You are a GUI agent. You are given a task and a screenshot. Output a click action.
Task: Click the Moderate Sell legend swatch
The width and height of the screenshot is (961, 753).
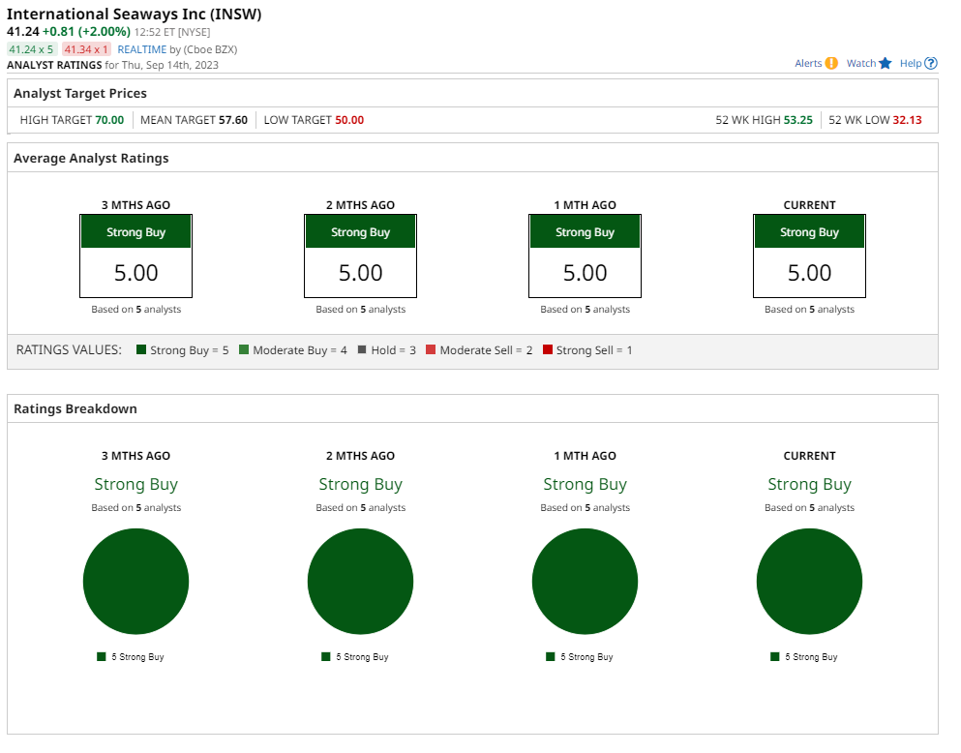pos(431,350)
